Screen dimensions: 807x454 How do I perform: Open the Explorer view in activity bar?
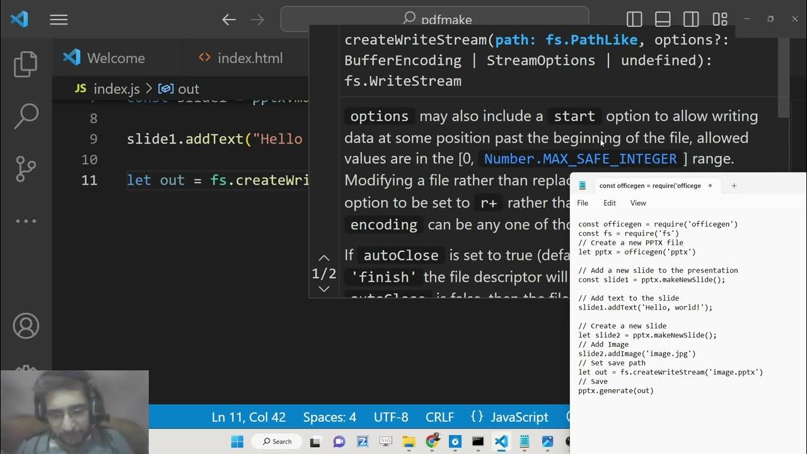coord(26,64)
